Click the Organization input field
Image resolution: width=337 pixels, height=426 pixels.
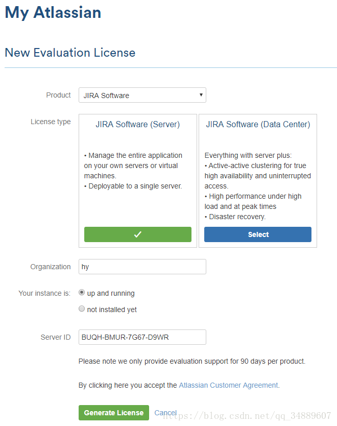142,267
